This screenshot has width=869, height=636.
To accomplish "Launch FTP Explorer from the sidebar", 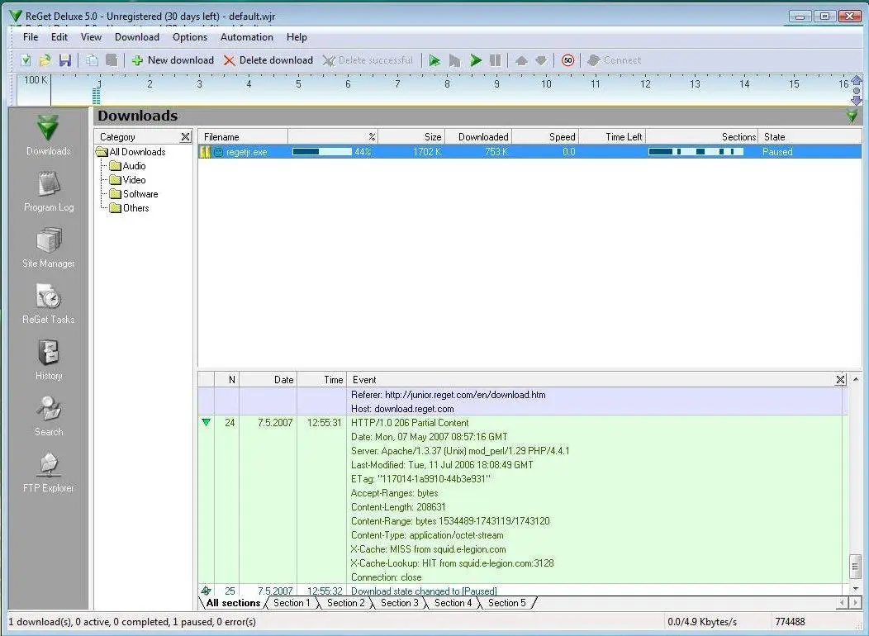I will coord(49,472).
